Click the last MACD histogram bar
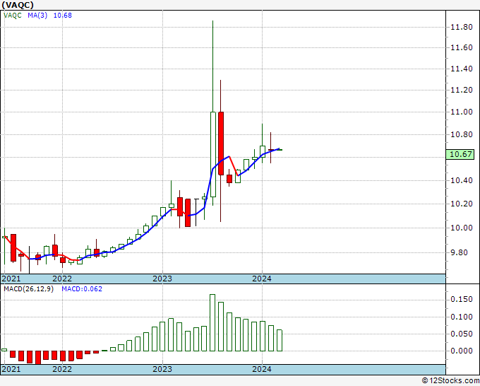480x386 pixels. (280, 340)
